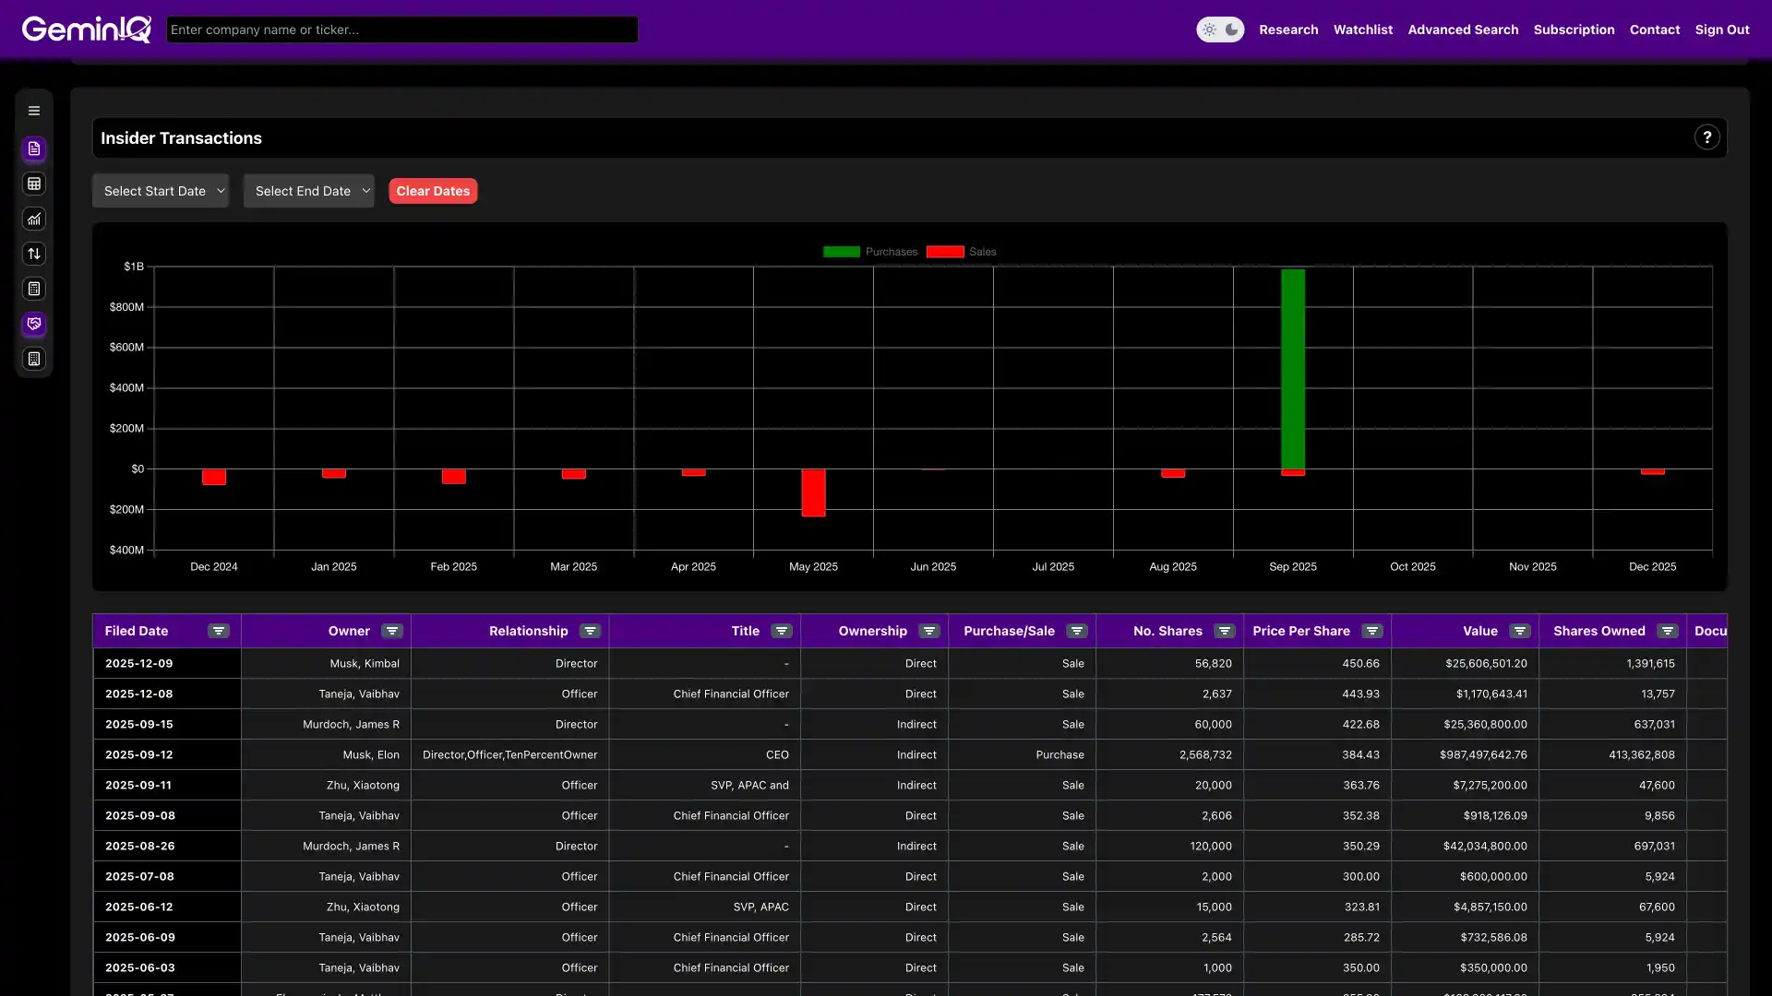Go to the Watchlist menu item
Viewport: 1772px width, 996px height.
click(x=1363, y=29)
